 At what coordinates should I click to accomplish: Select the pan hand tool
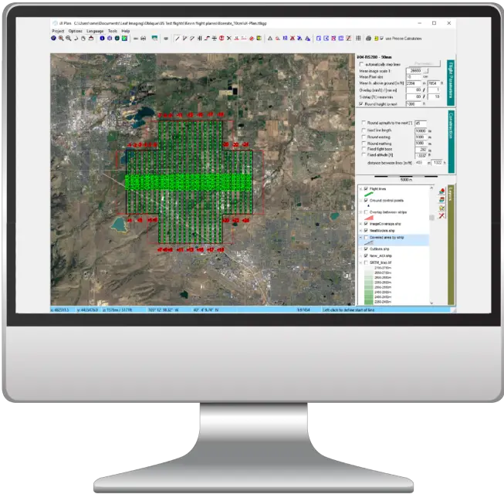83,39
